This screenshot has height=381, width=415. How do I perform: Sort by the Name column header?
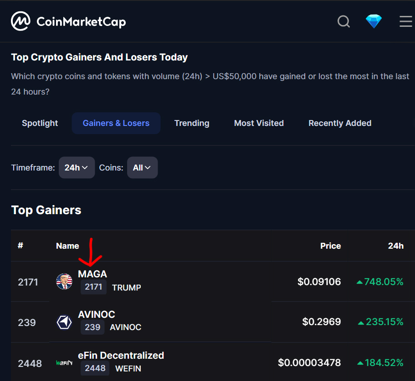coord(67,246)
